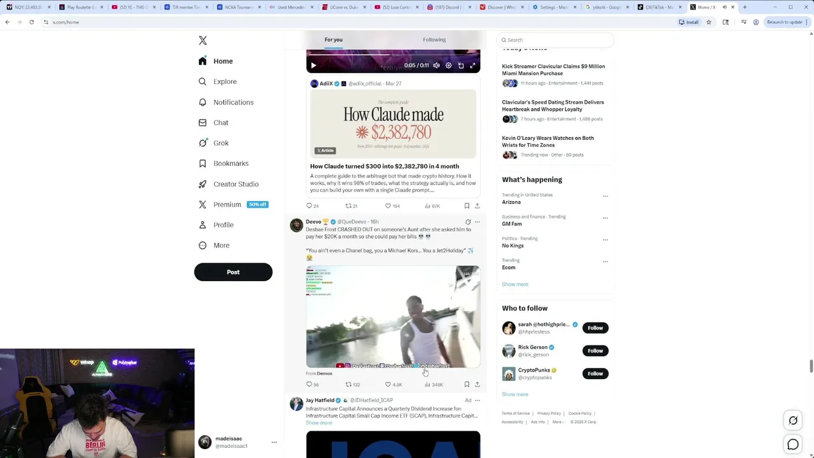Open Creator Studio

point(228,184)
